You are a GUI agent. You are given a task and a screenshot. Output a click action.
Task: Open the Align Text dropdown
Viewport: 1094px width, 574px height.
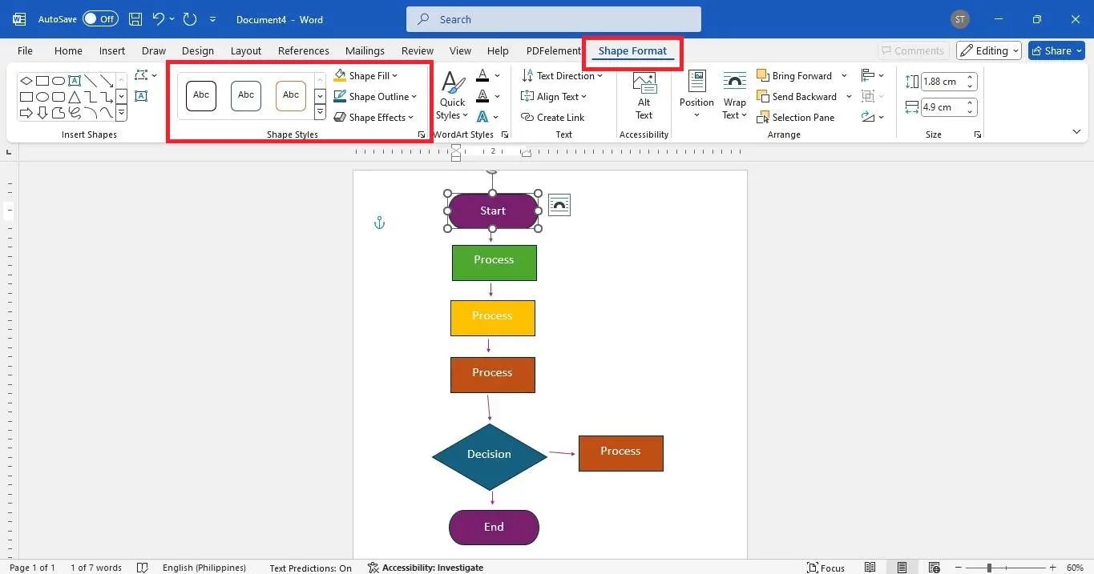tap(554, 96)
